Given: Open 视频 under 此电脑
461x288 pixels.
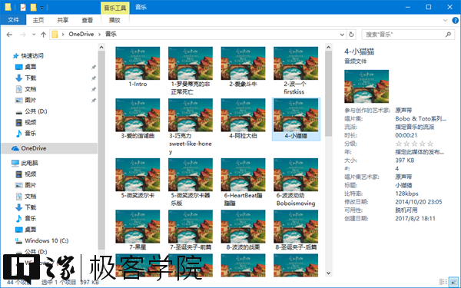Looking at the screenshot, I should [30, 174].
